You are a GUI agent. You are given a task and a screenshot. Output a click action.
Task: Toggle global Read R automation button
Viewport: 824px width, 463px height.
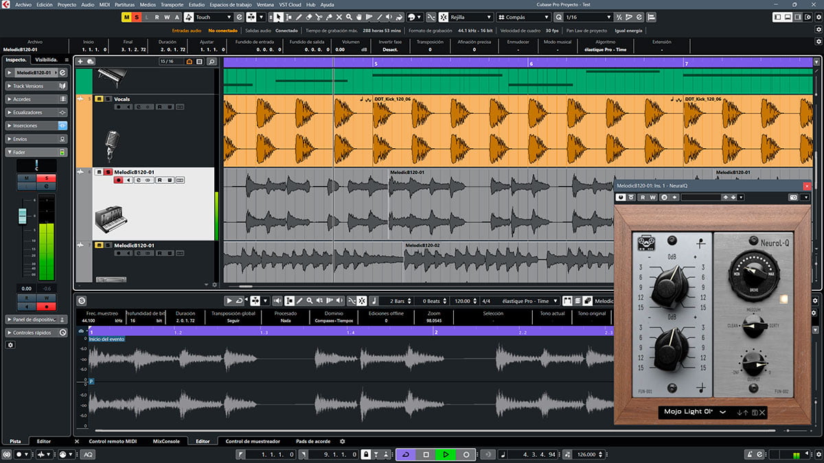click(157, 17)
